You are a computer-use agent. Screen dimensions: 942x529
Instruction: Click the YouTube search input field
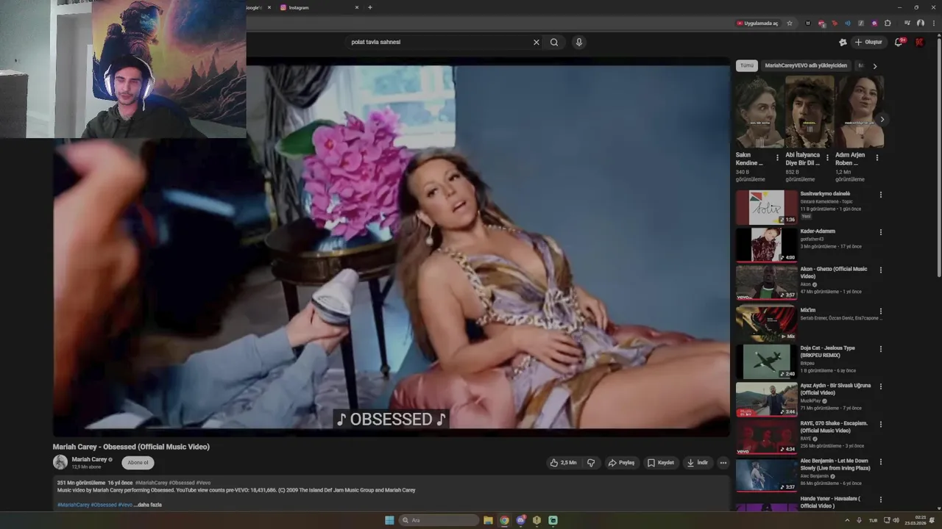(x=438, y=42)
